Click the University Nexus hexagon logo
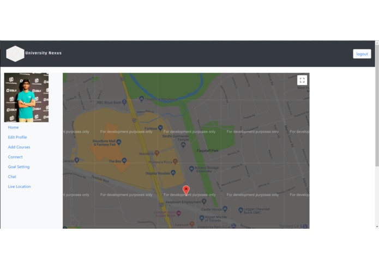The image size is (379, 269). [x=15, y=53]
